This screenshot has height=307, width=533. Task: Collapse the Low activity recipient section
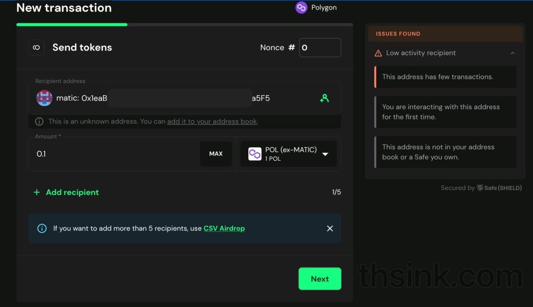(512, 53)
